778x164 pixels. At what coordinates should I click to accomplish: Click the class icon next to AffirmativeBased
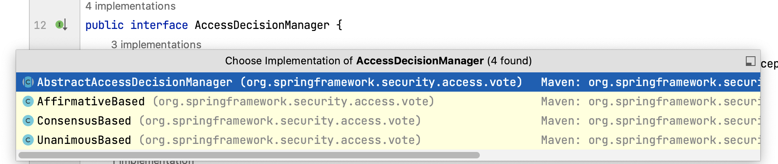point(28,101)
